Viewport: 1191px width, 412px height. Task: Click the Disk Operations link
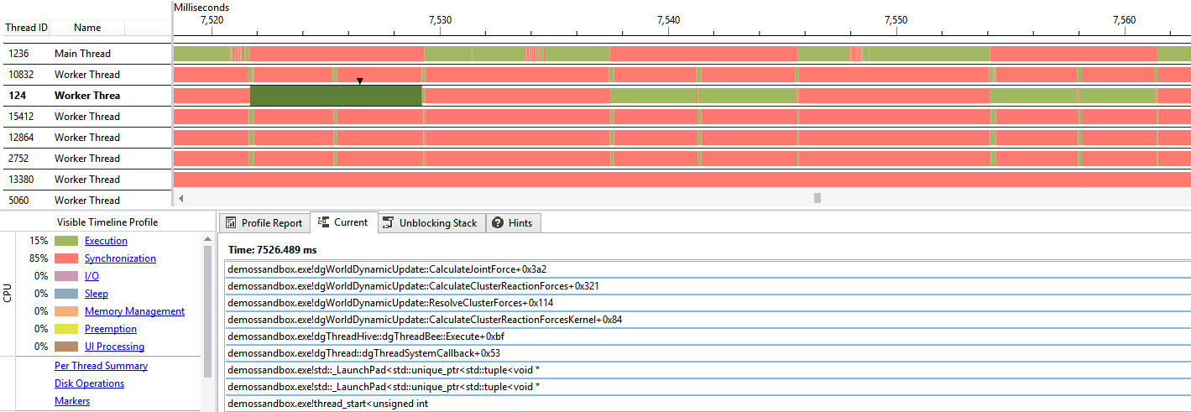point(89,383)
